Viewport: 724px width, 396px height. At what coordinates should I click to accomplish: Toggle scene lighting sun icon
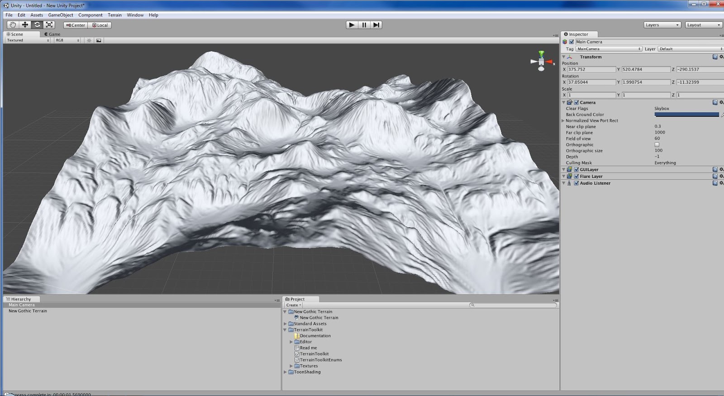[89, 40]
